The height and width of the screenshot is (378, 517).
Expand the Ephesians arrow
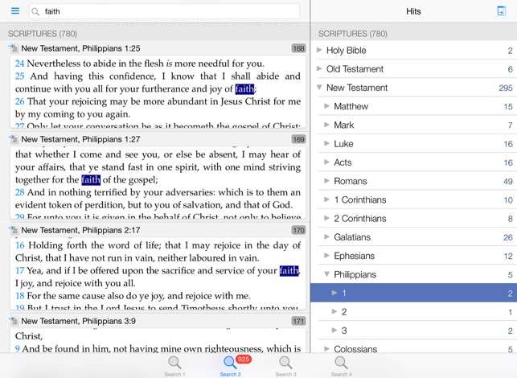[326, 255]
